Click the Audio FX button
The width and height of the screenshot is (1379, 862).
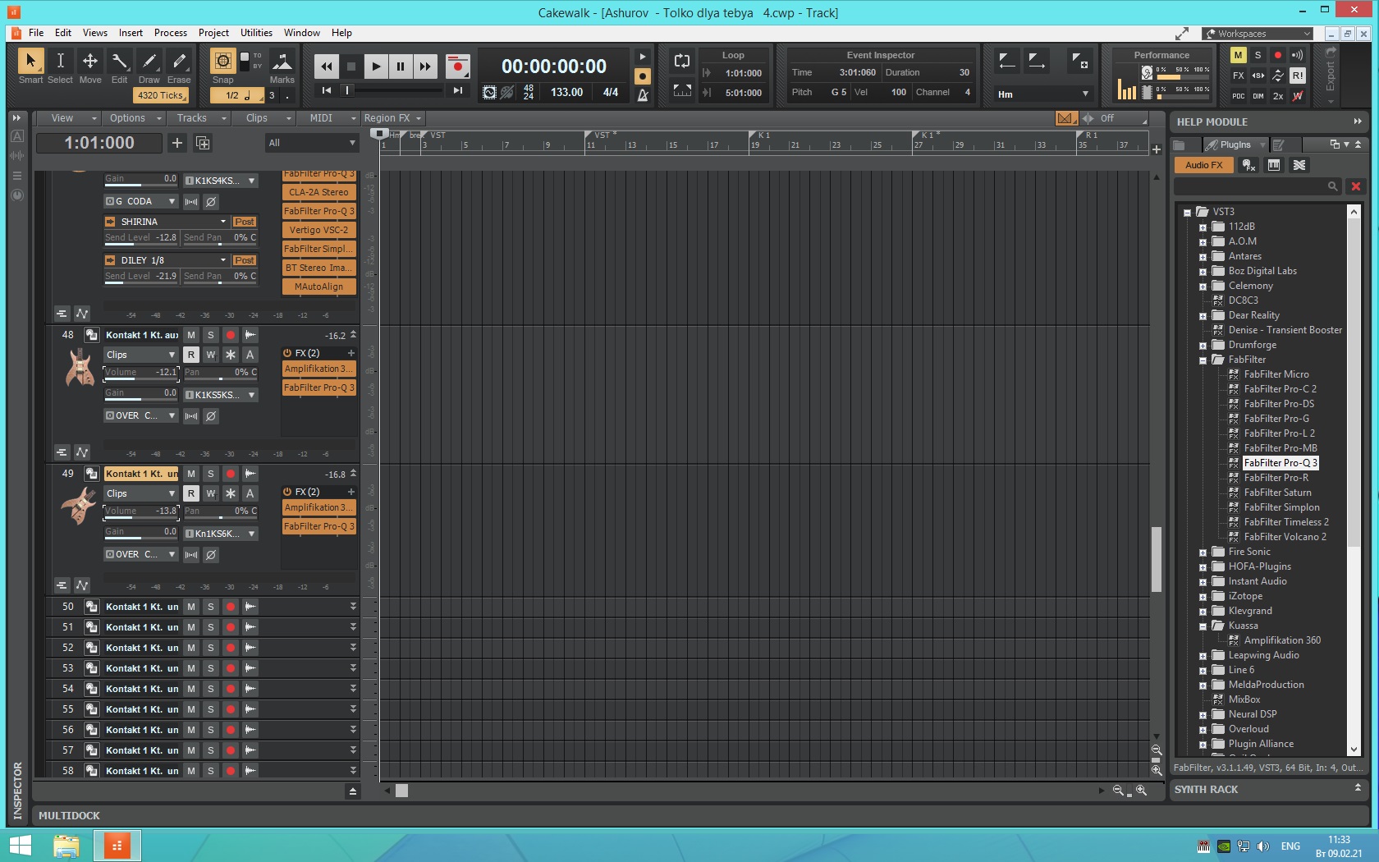pos(1203,165)
